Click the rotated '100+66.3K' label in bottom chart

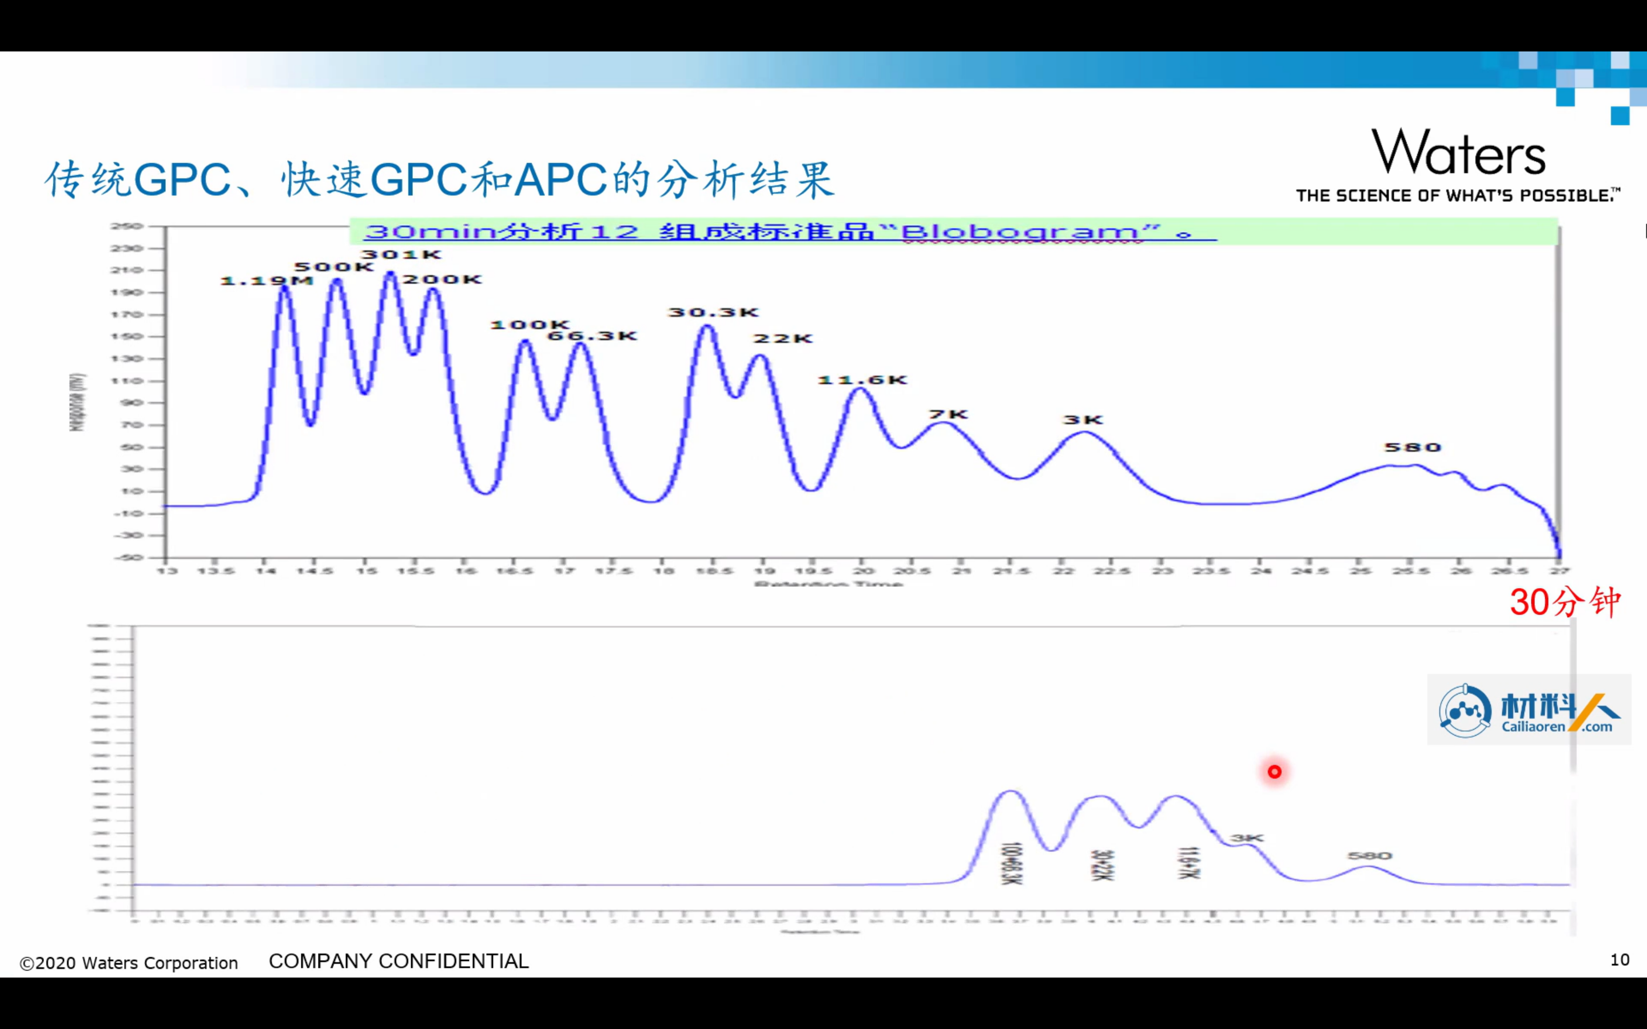1011,863
